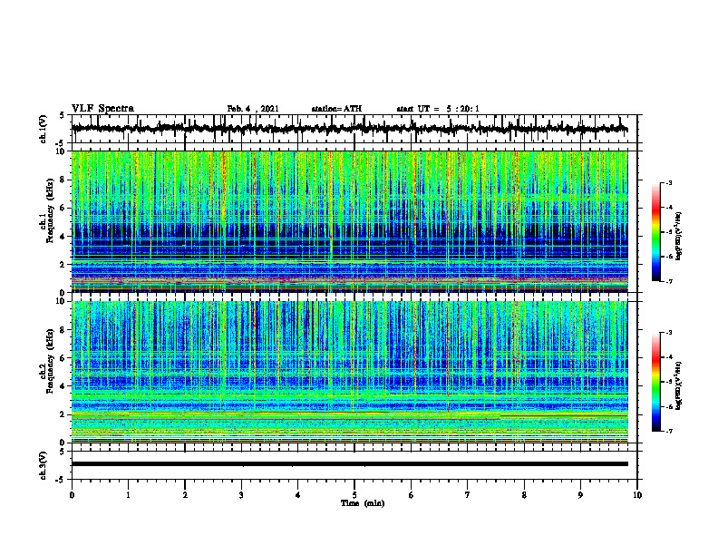
Task: Click inside the ch.1 spectrogram panel
Action: click(350, 221)
